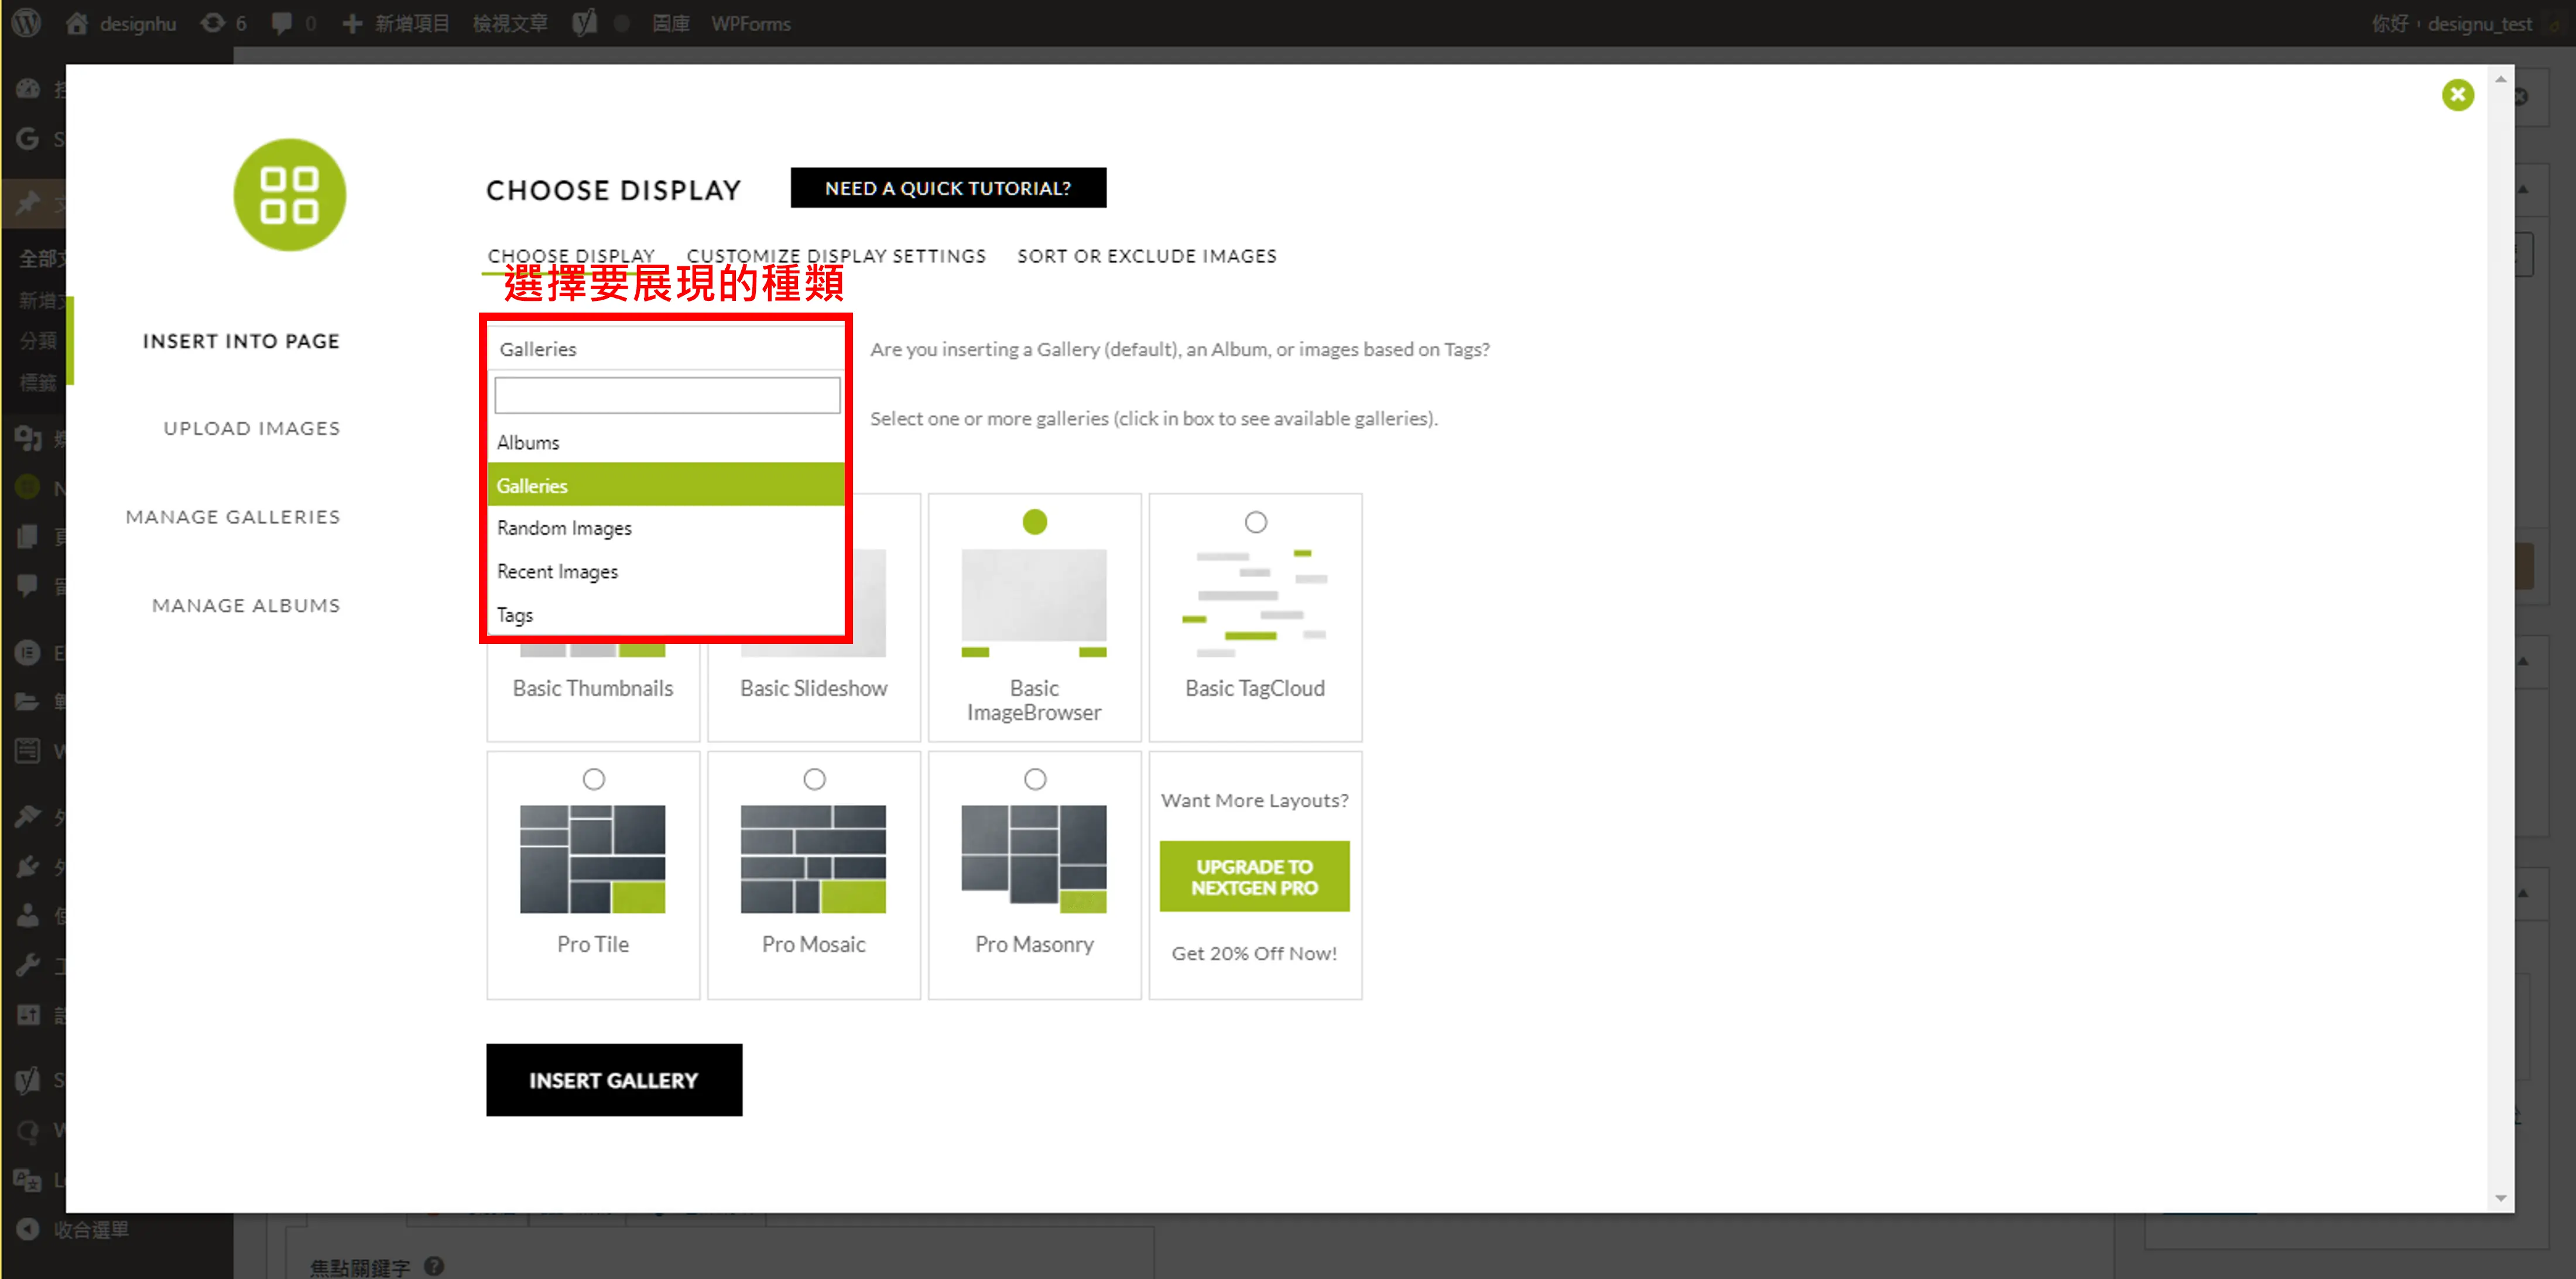Select the Basic TagCloud radio button
Image resolution: width=2576 pixels, height=1279 pixels.
(x=1255, y=522)
